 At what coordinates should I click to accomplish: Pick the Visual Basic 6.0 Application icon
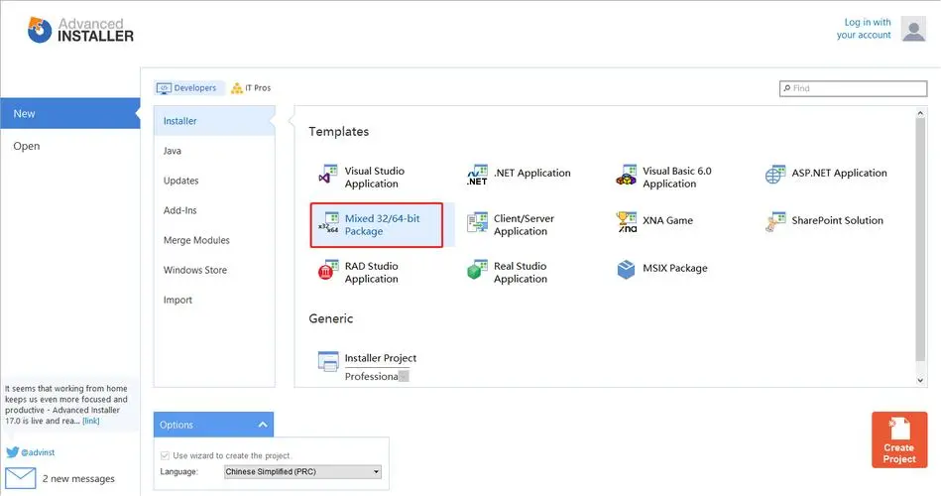coord(626,177)
